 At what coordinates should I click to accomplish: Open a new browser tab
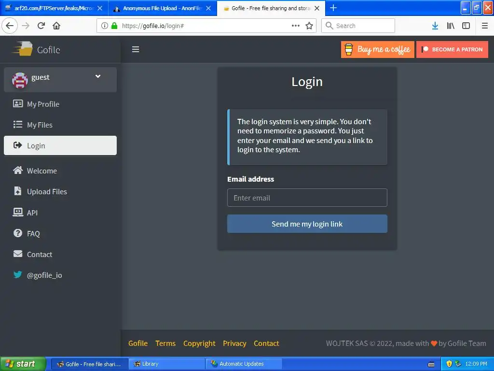tap(333, 8)
